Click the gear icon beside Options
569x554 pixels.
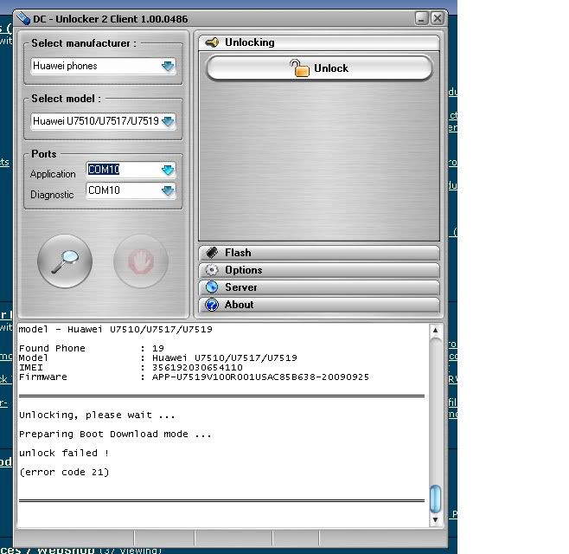[212, 270]
